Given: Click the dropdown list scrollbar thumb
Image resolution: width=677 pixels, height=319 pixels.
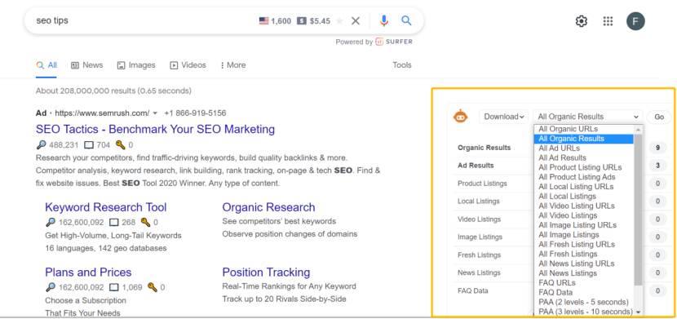Looking at the screenshot, I should click(x=638, y=210).
